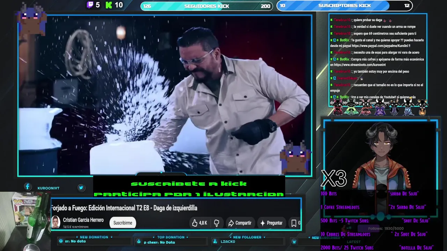Click the '100 Bits' reward line

(x=328, y=193)
